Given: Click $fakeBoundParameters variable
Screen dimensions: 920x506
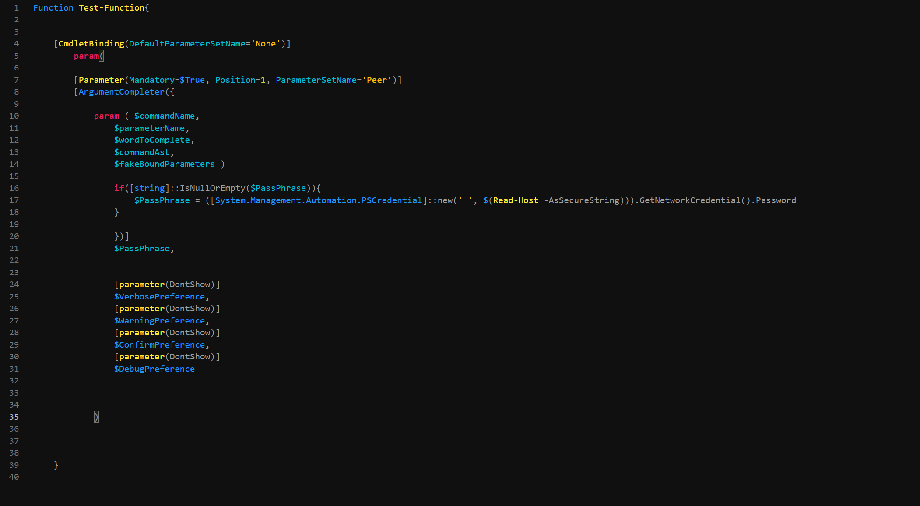Looking at the screenshot, I should 165,164.
